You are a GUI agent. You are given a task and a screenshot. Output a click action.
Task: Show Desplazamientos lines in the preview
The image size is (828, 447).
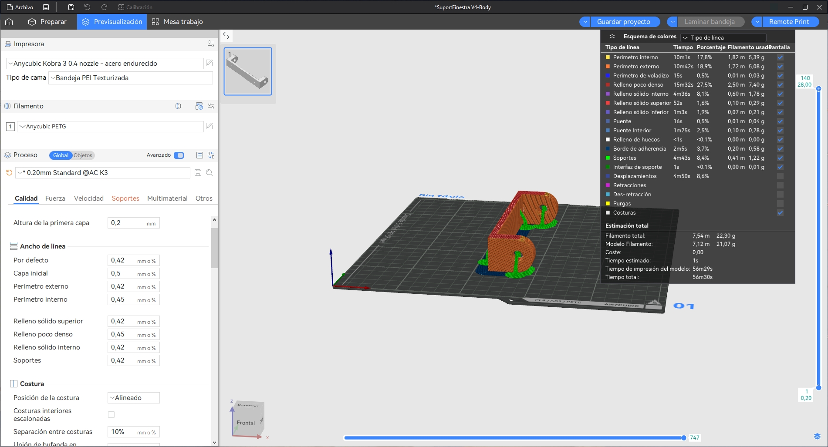pyautogui.click(x=780, y=176)
